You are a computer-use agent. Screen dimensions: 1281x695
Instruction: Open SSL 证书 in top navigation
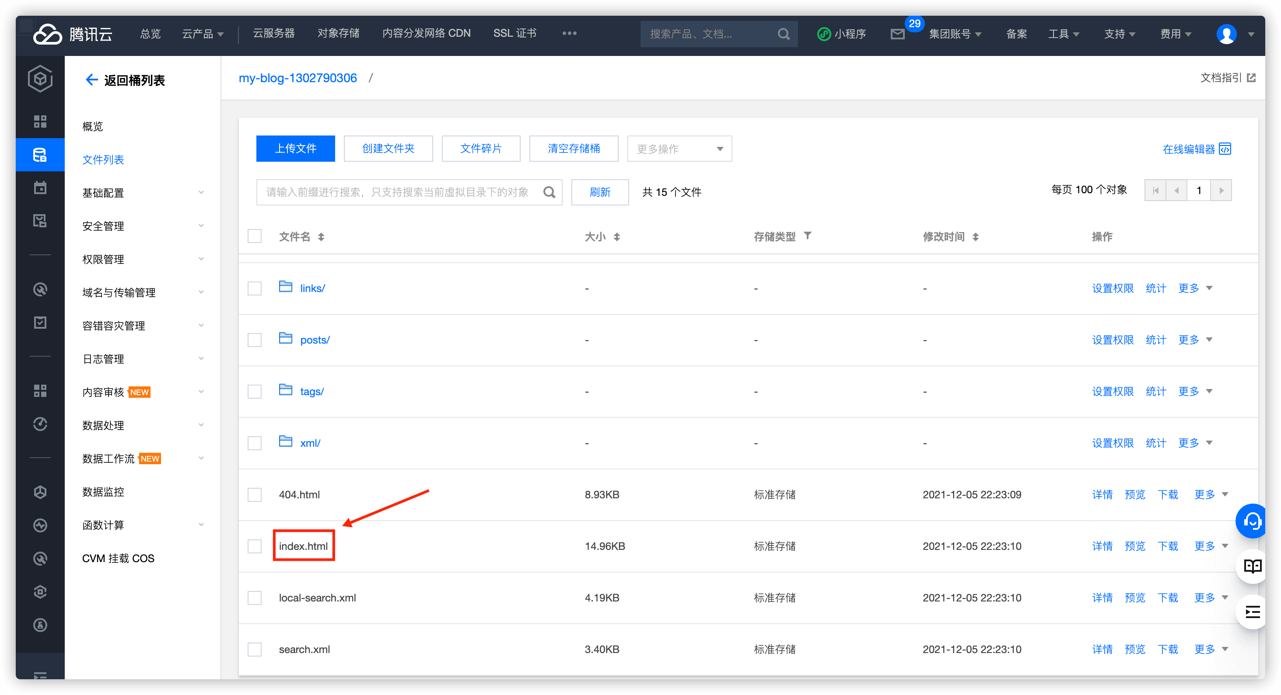click(514, 33)
